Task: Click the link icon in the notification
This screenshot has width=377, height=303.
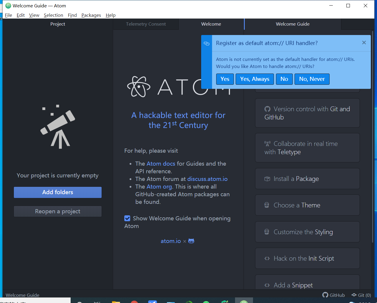Action: tap(206, 44)
